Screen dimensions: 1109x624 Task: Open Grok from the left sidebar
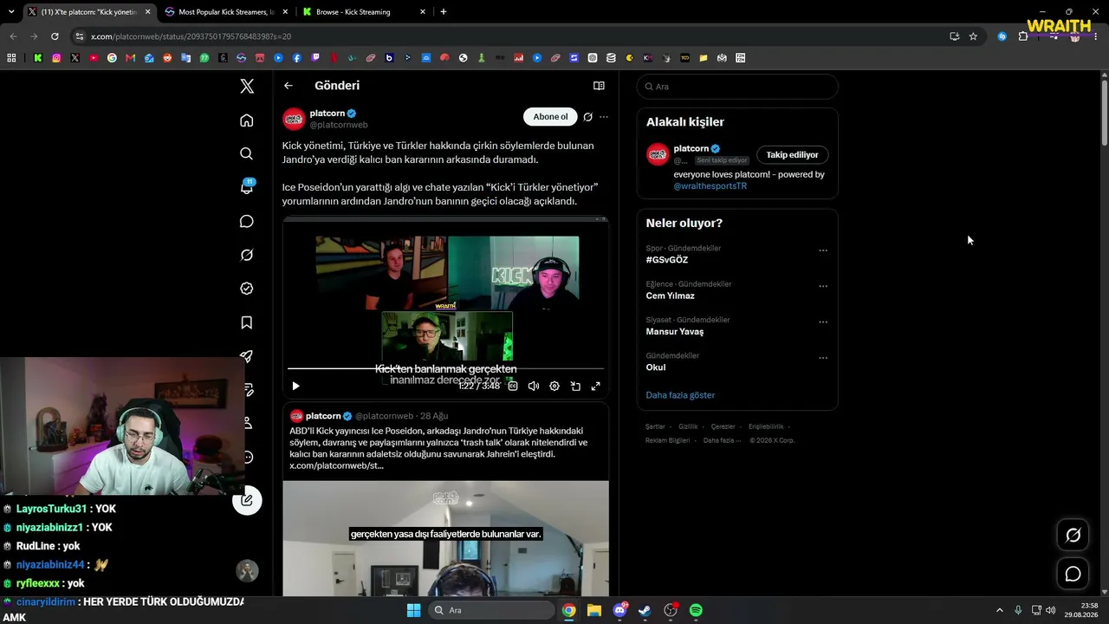pyautogui.click(x=247, y=255)
